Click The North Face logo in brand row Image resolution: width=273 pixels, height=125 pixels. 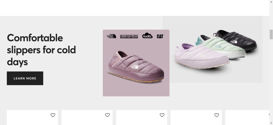pyautogui.click(x=111, y=36)
